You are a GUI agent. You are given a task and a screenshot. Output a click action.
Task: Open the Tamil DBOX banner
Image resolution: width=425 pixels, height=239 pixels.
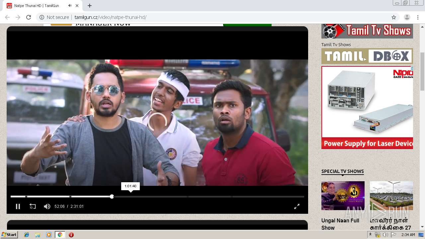click(x=367, y=56)
